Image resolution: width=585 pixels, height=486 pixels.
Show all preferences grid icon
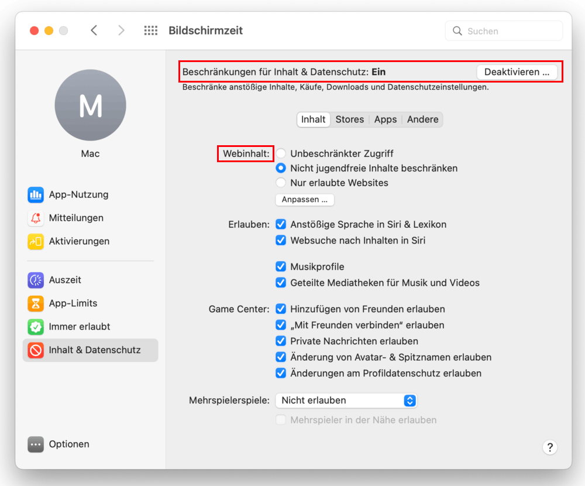[151, 30]
